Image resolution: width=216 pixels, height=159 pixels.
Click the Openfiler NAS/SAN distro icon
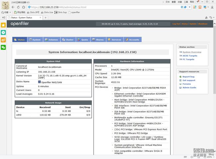[40, 82]
